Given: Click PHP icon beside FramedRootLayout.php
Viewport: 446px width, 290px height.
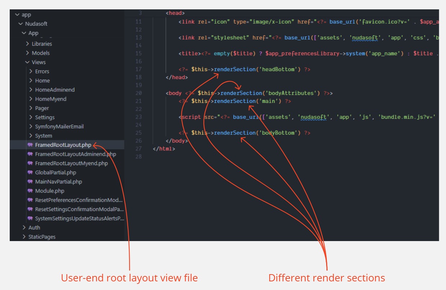Looking at the screenshot, I should (30, 145).
